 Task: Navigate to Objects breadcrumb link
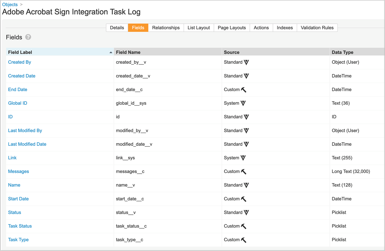10,4
